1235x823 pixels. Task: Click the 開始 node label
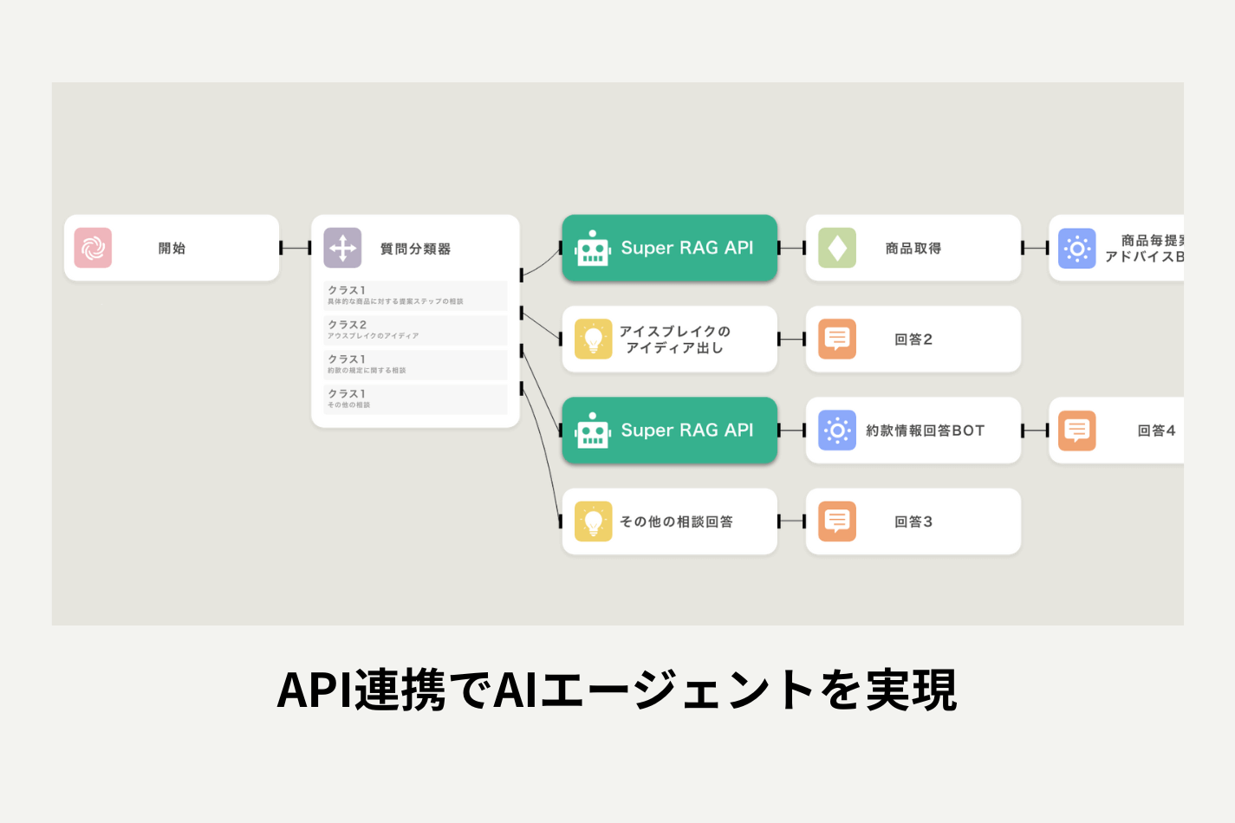(x=172, y=249)
